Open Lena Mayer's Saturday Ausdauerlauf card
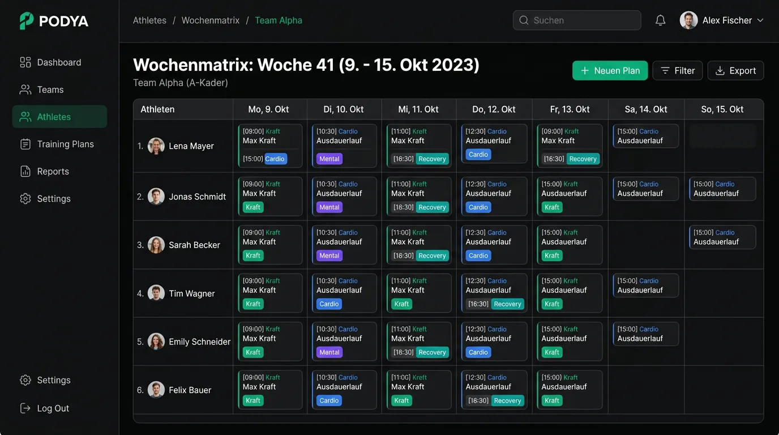Image resolution: width=779 pixels, height=435 pixels. [x=645, y=136]
